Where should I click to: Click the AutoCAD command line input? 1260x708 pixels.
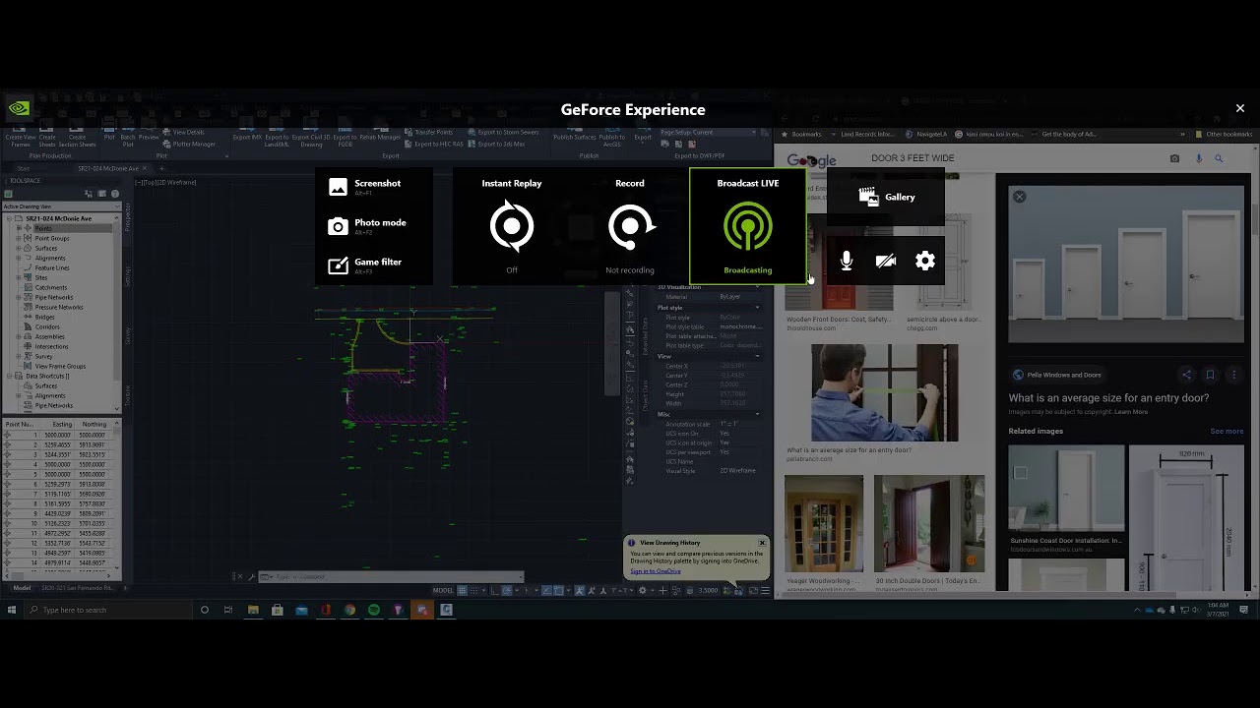click(x=389, y=577)
